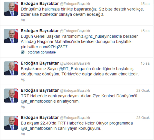
Task: Open @a_ahmetboken mention in the konuğuyum tweet
Action: 37,129
